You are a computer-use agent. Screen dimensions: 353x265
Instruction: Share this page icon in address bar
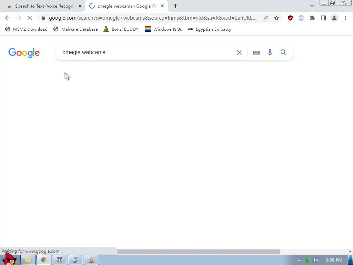[x=265, y=18]
